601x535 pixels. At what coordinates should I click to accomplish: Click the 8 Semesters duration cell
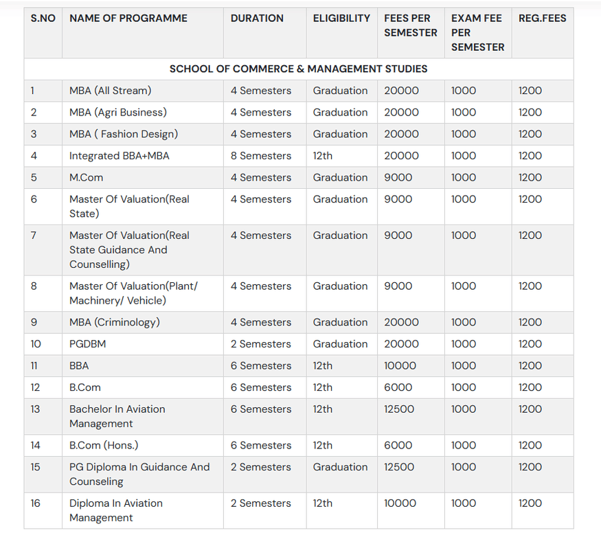[x=260, y=156]
